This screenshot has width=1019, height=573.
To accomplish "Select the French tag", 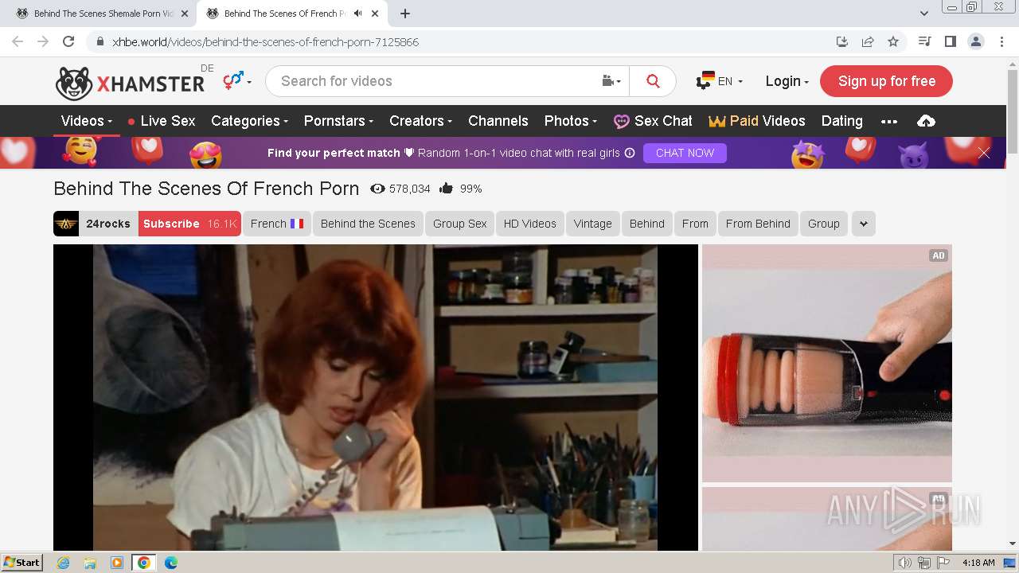I will tap(277, 224).
